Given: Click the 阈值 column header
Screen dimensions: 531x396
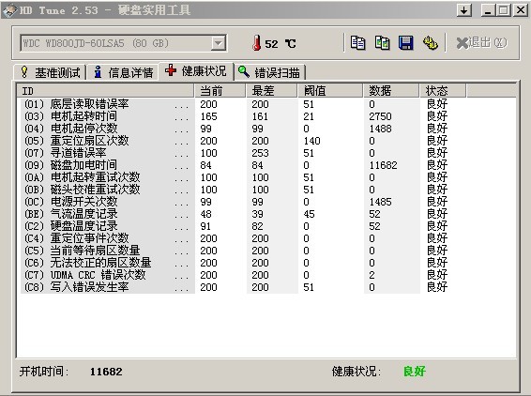Looking at the screenshot, I should click(330, 91).
